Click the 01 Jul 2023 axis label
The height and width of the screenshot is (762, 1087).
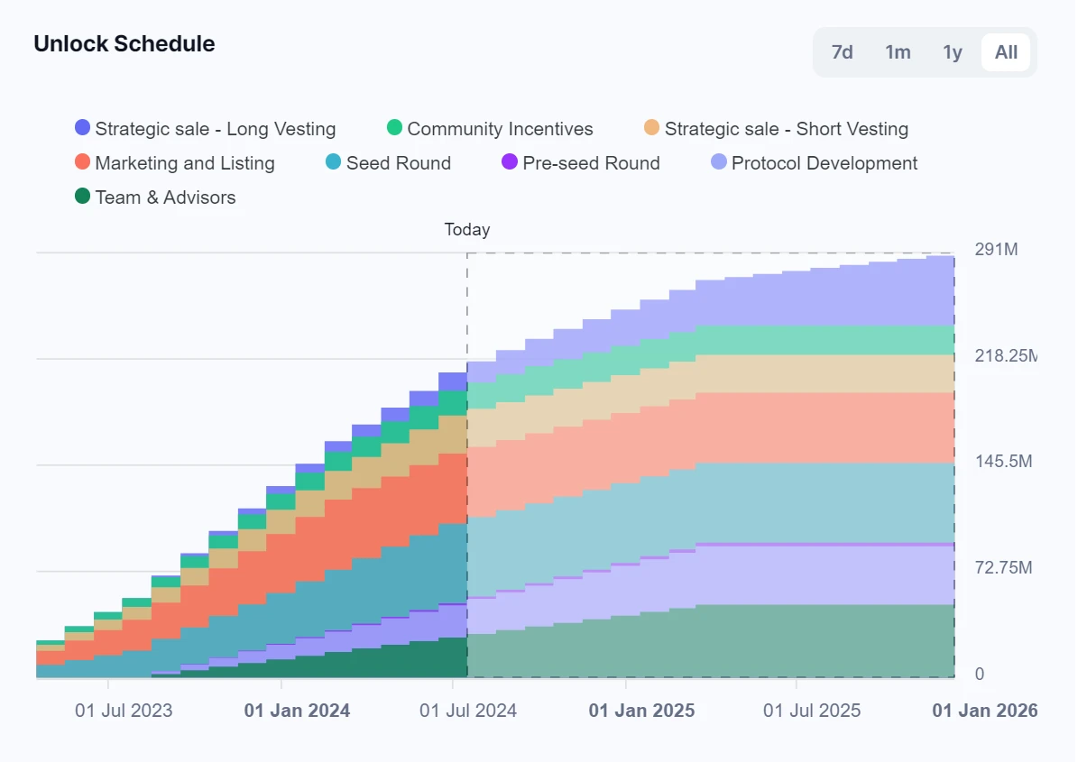(x=124, y=711)
